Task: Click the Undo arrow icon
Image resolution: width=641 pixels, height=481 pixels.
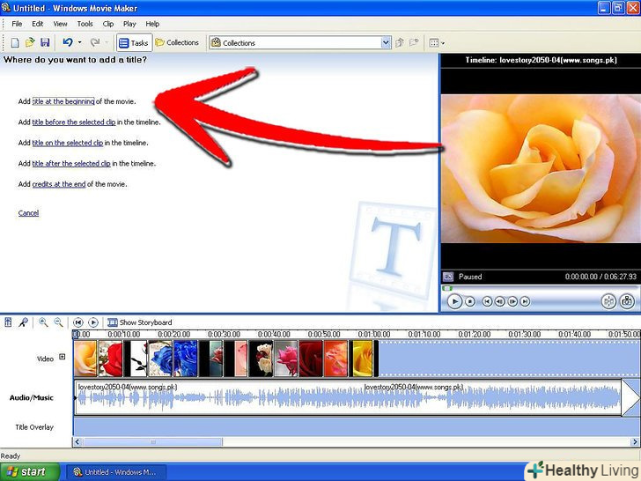Action: [68, 42]
